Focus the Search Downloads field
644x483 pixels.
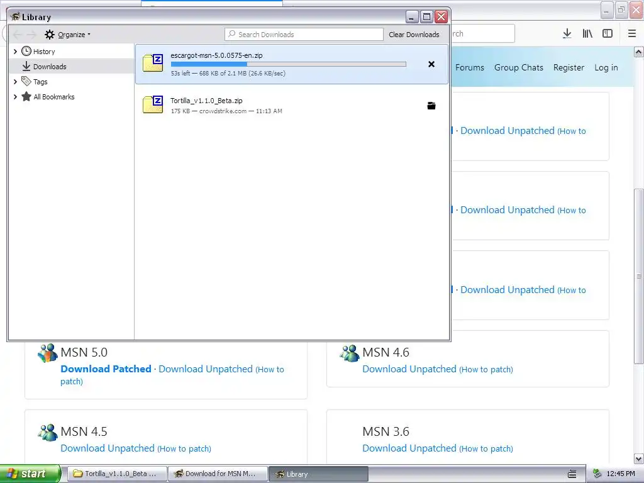coord(304,35)
